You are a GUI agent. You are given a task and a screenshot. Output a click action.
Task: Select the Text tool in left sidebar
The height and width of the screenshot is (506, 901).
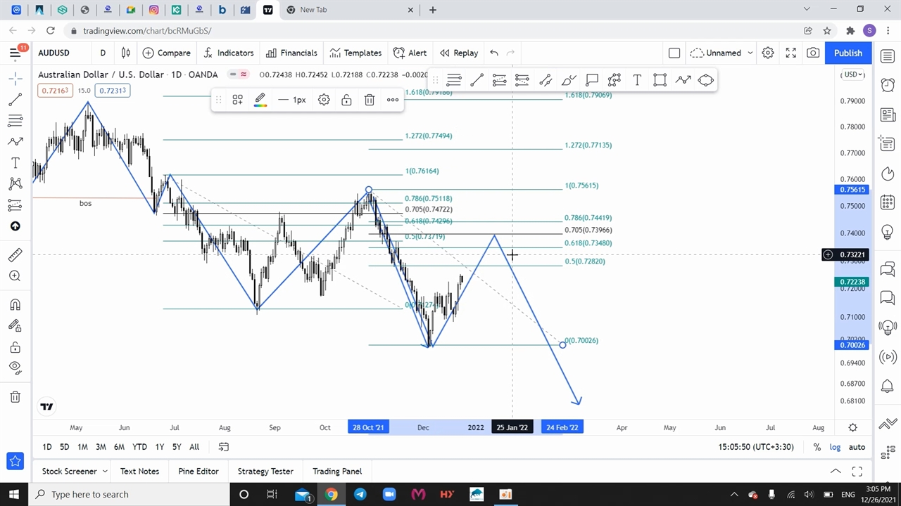coord(15,163)
